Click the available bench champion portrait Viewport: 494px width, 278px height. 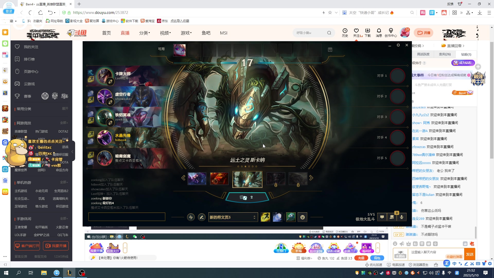pos(179,50)
